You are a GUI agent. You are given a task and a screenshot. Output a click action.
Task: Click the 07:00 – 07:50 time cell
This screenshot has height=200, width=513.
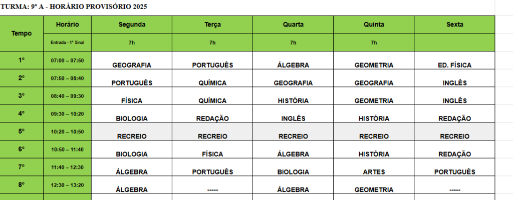click(68, 60)
